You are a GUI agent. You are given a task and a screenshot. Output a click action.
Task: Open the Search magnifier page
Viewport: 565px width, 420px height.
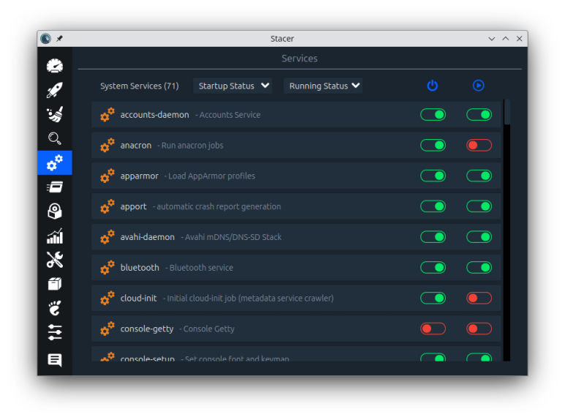pos(55,138)
